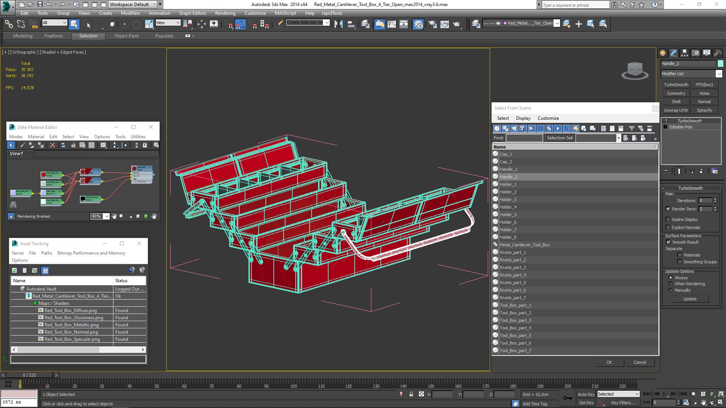Click the TurboSmooth Update button
Viewport: 726px width, 408px height.
[690, 299]
